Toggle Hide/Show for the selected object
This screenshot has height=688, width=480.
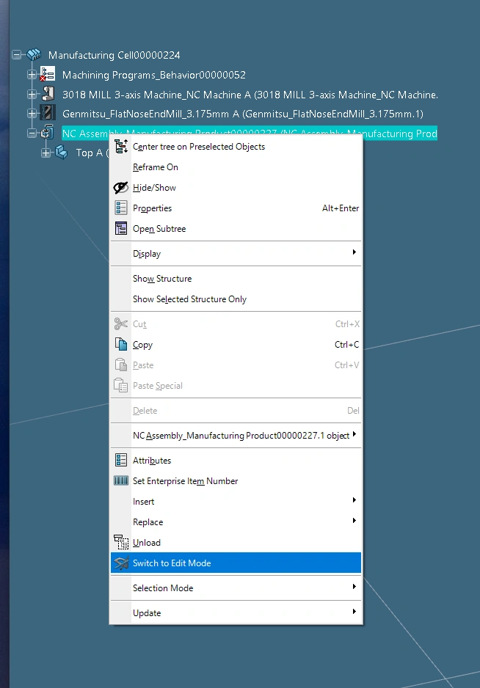(154, 188)
